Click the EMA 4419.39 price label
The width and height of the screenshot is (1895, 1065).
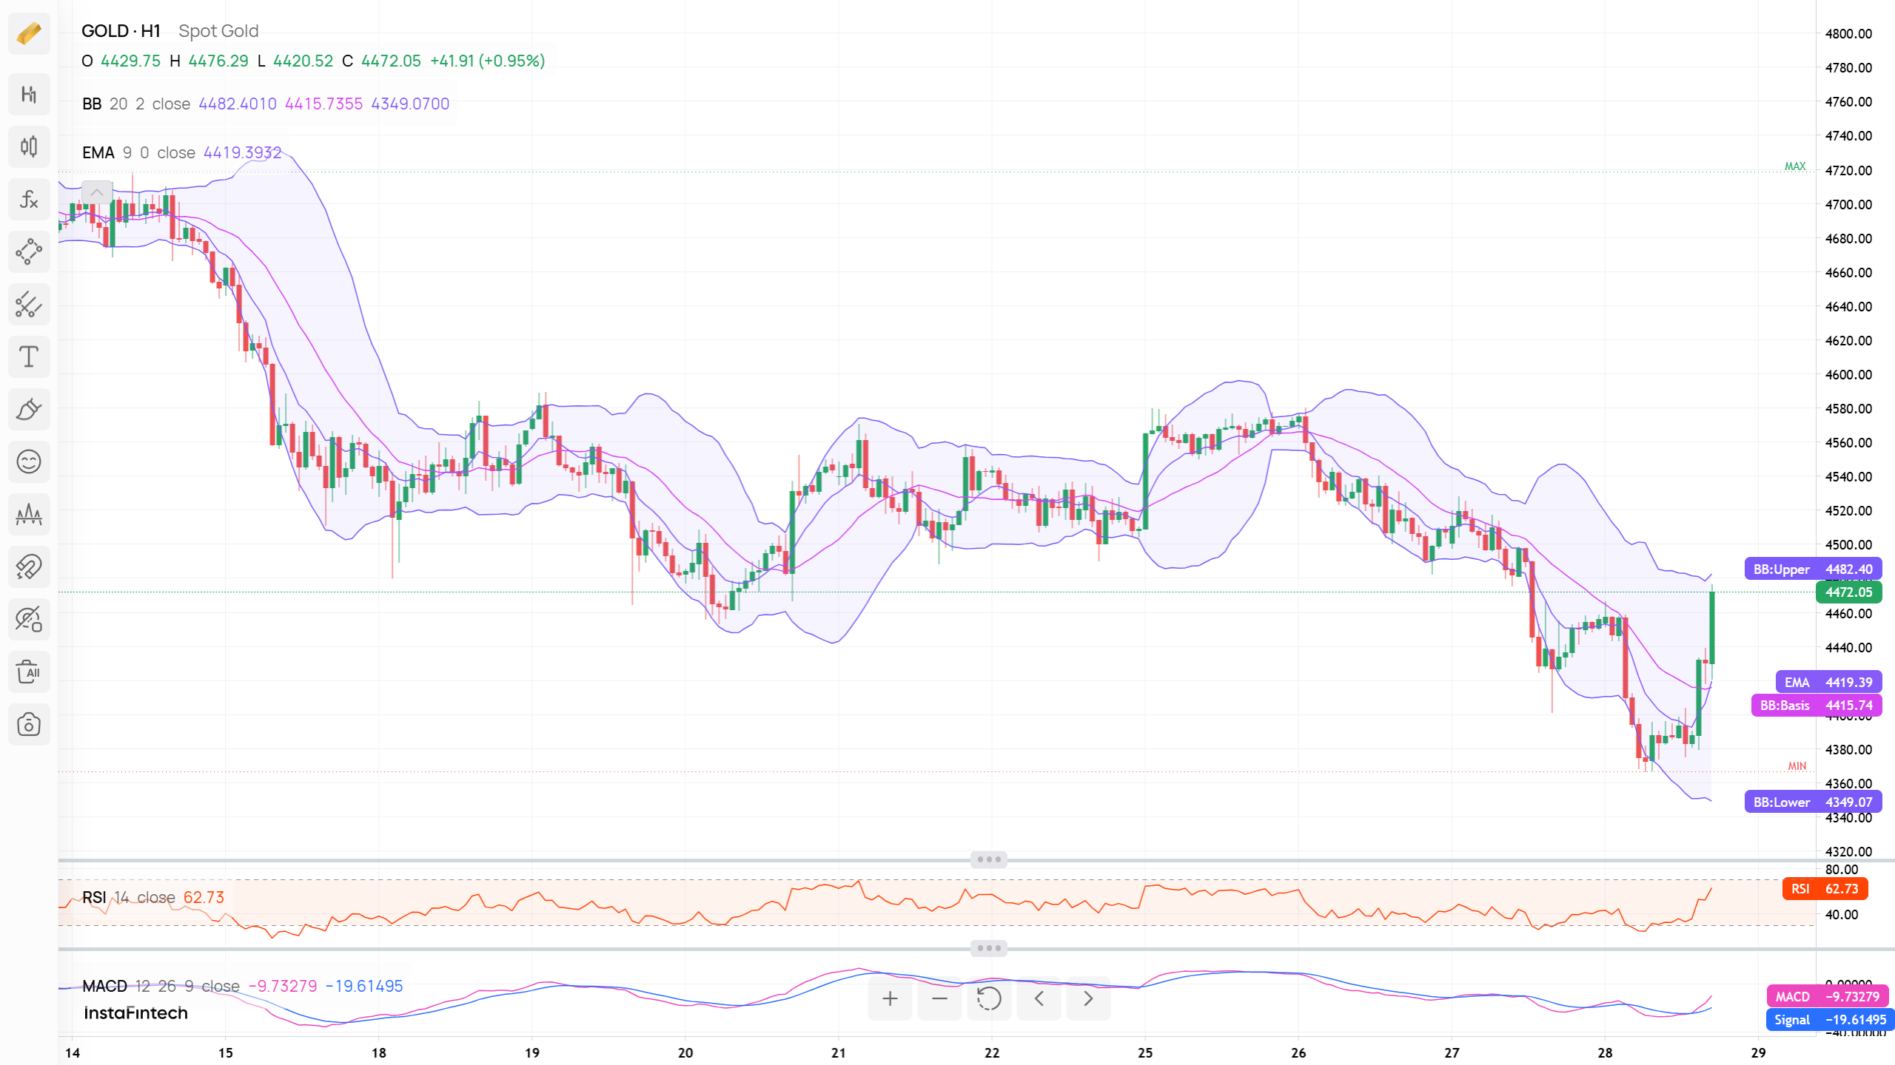pos(1828,682)
